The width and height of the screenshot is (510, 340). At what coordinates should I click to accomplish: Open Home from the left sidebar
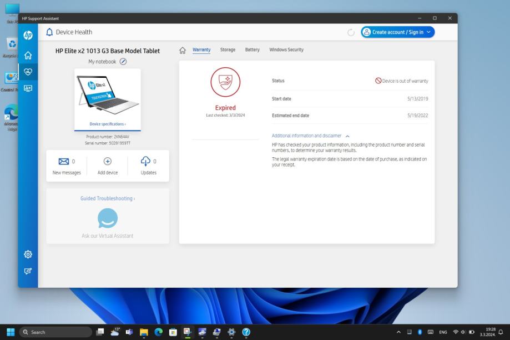pyautogui.click(x=28, y=55)
